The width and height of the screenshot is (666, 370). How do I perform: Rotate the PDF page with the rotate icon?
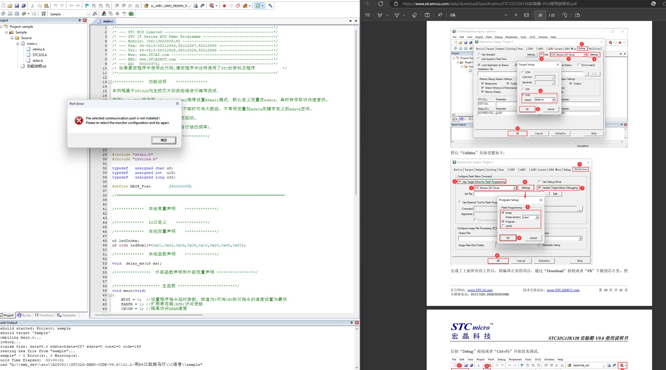(x=565, y=15)
